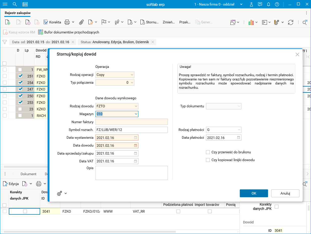Viewport: 311px width, 234px height.
Task: Switch to the Dokument tab
Action: tap(28, 174)
